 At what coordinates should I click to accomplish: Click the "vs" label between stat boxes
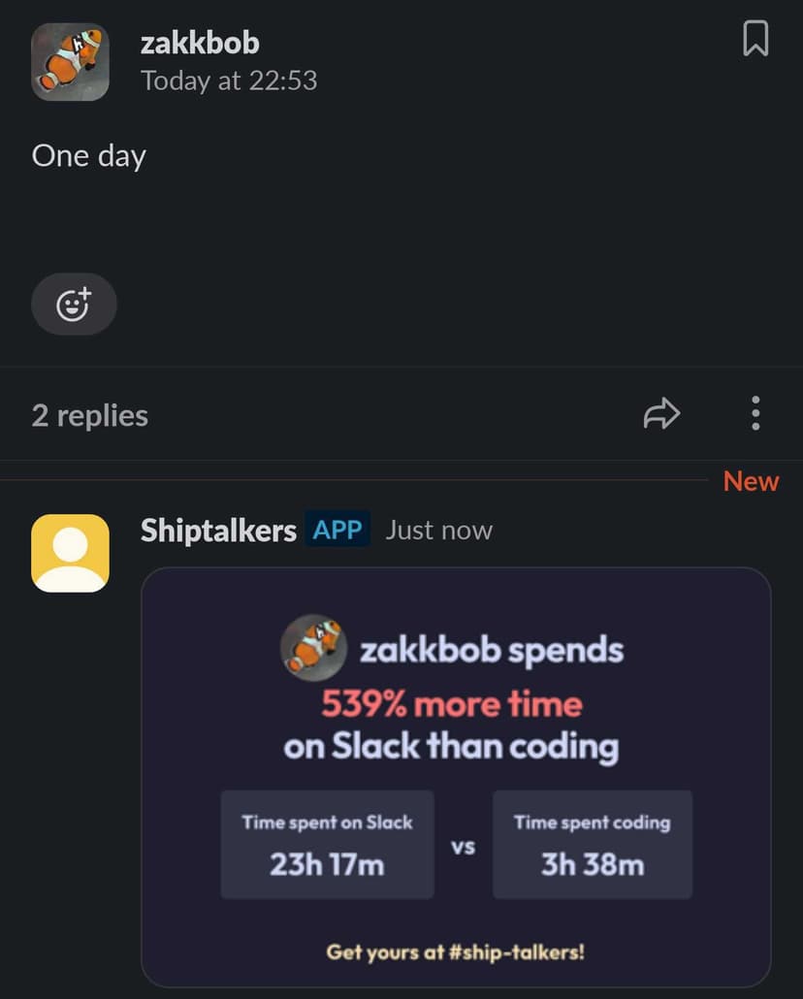click(x=463, y=847)
